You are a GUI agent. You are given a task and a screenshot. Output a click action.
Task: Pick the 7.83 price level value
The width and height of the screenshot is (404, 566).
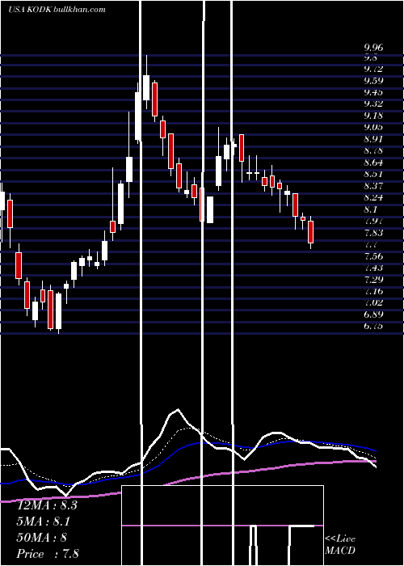point(373,233)
